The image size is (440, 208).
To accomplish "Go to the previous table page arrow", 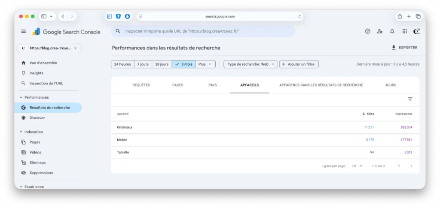I will pyautogui.click(x=399, y=166).
